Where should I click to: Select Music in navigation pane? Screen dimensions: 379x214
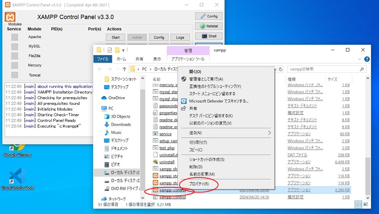pos(113,132)
